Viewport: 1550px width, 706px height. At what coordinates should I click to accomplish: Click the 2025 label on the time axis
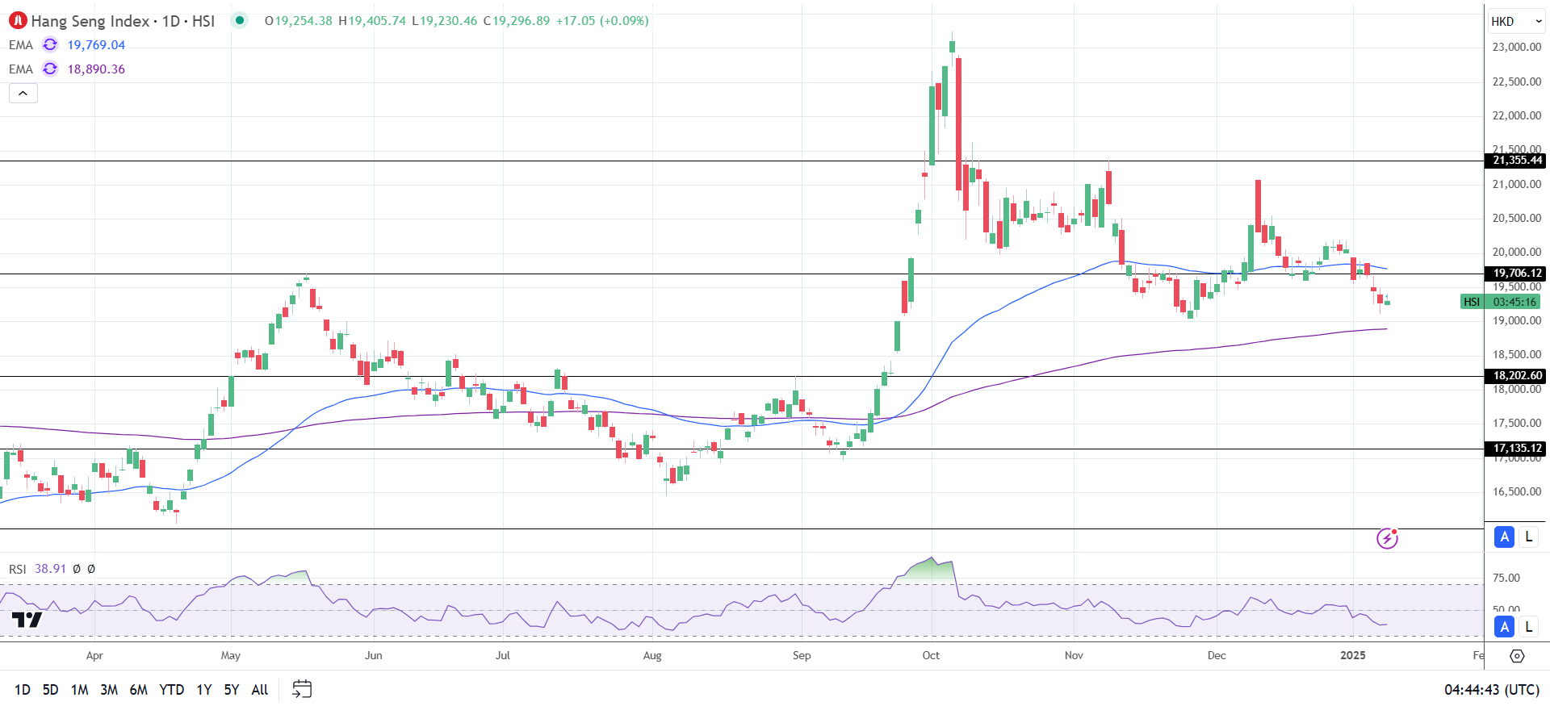coord(1353,655)
